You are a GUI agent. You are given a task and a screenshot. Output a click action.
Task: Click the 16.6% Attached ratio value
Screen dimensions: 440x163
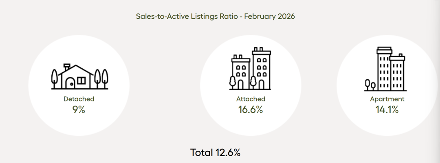(251, 109)
